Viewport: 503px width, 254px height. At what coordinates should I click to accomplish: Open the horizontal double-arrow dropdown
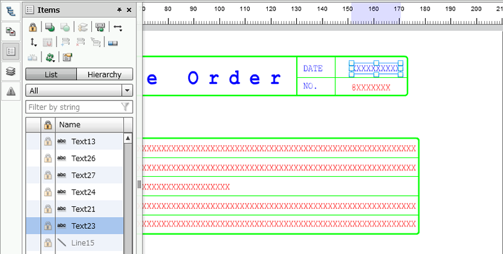pyautogui.click(x=118, y=28)
